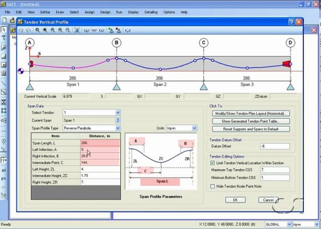This screenshot has width=321, height=229.
Task: Click the help question mark in dialog title
Action: point(292,22)
